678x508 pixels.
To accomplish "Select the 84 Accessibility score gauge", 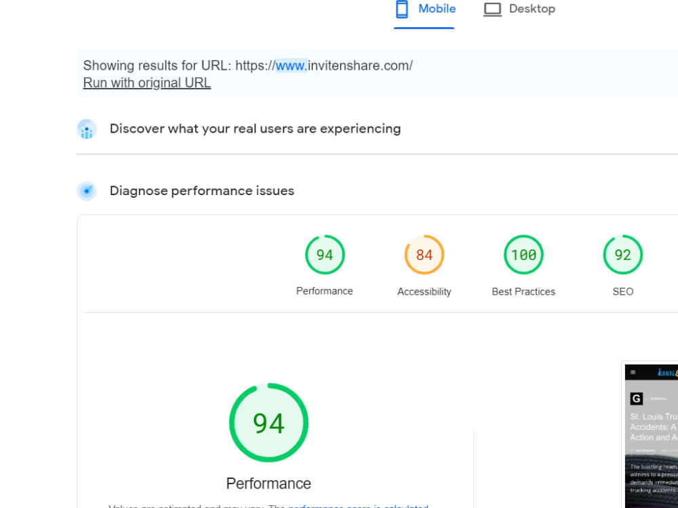I will [x=424, y=255].
